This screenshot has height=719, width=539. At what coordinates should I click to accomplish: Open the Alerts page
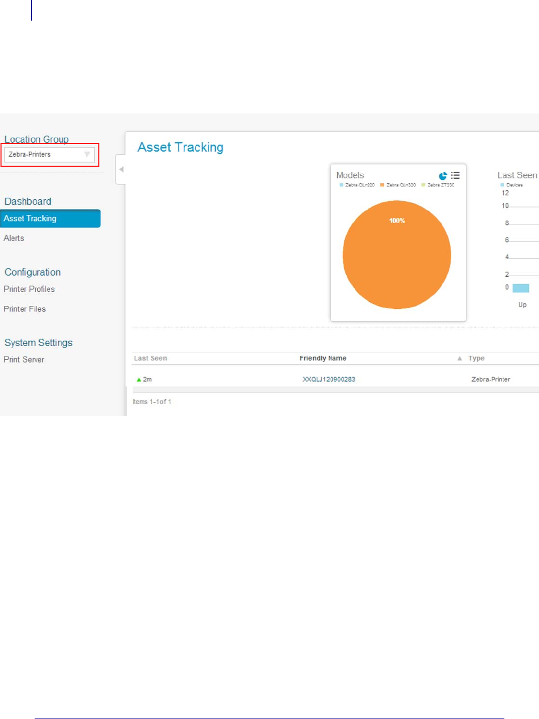click(x=14, y=238)
